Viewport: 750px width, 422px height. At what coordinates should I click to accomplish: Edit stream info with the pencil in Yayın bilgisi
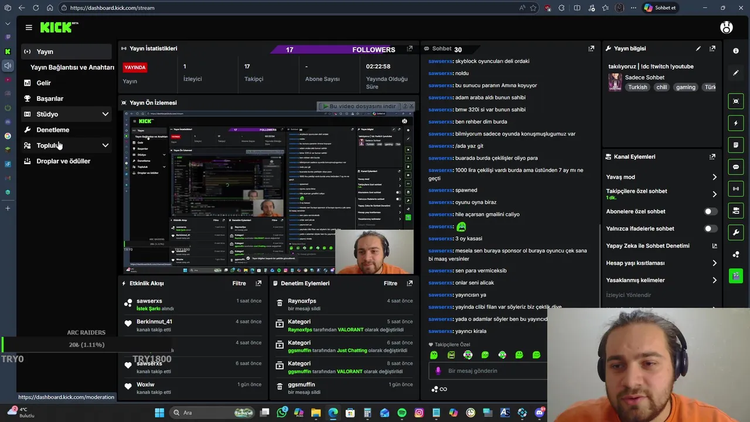[x=698, y=49]
